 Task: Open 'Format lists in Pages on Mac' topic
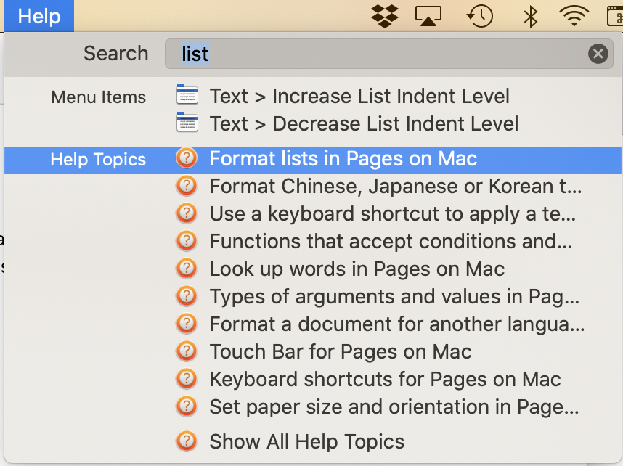tap(313, 160)
